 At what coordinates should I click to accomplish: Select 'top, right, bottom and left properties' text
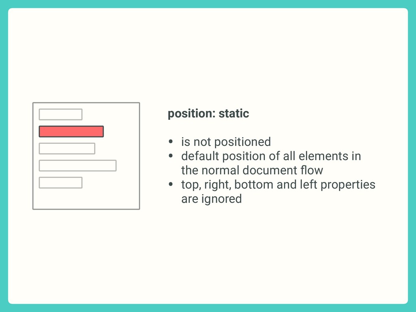click(278, 185)
